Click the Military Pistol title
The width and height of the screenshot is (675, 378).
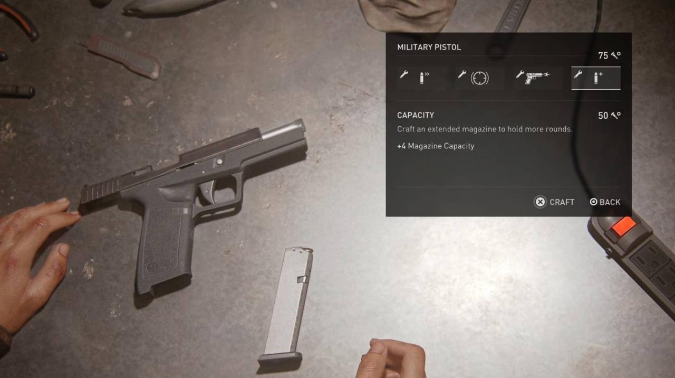tap(429, 47)
